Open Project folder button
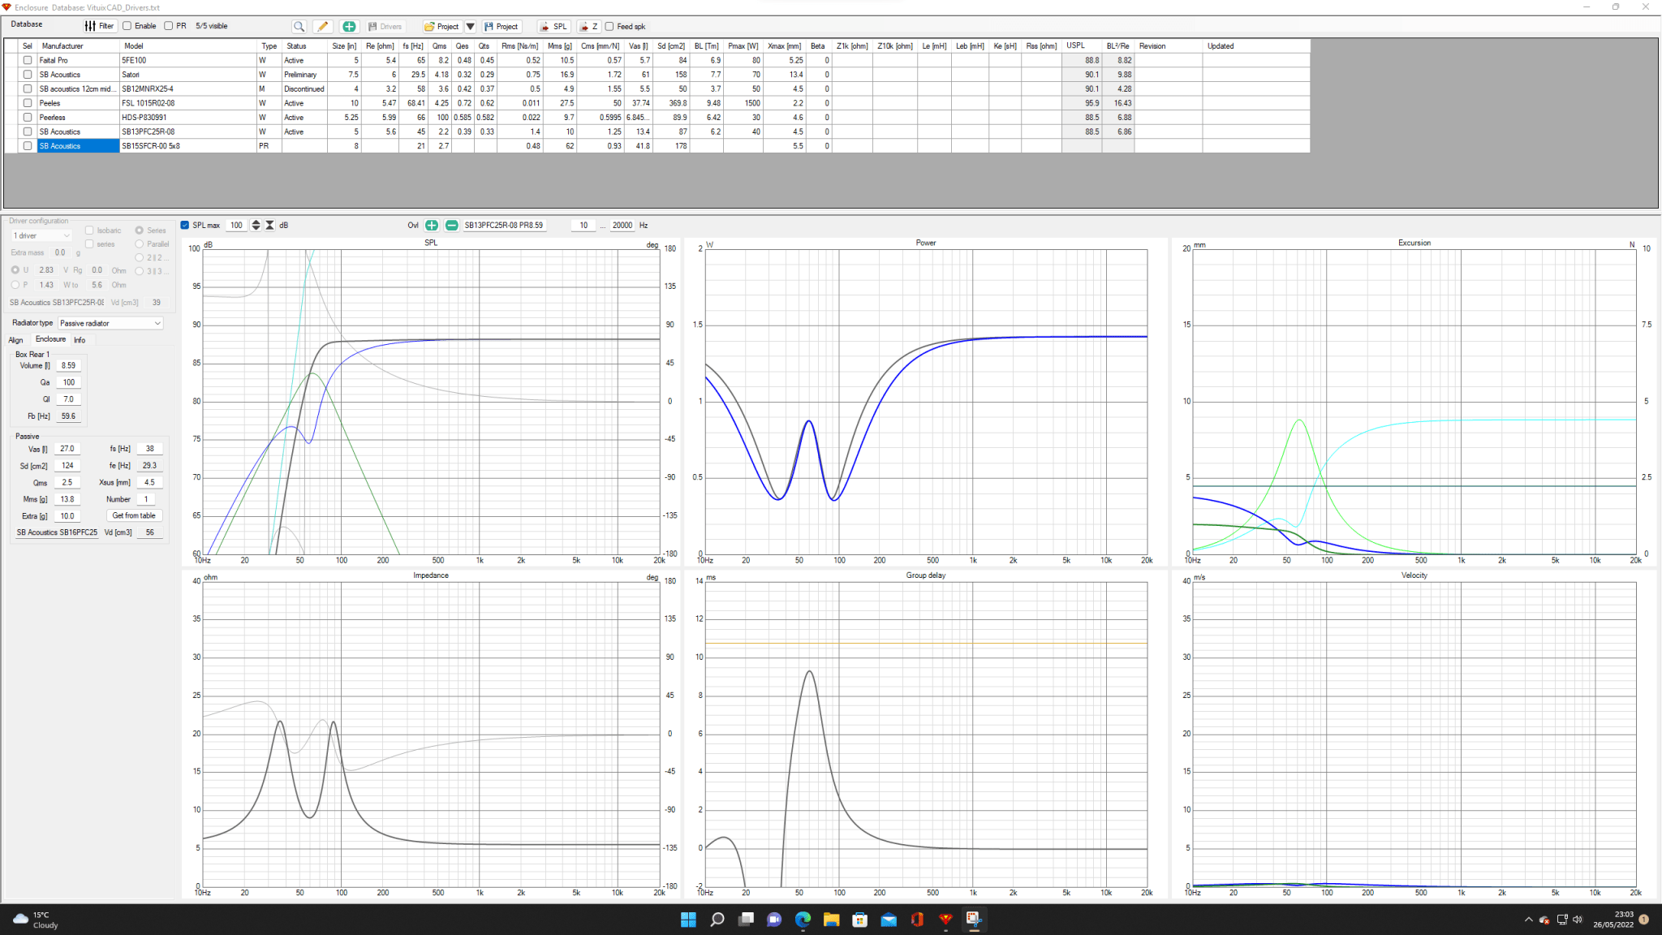 point(441,26)
